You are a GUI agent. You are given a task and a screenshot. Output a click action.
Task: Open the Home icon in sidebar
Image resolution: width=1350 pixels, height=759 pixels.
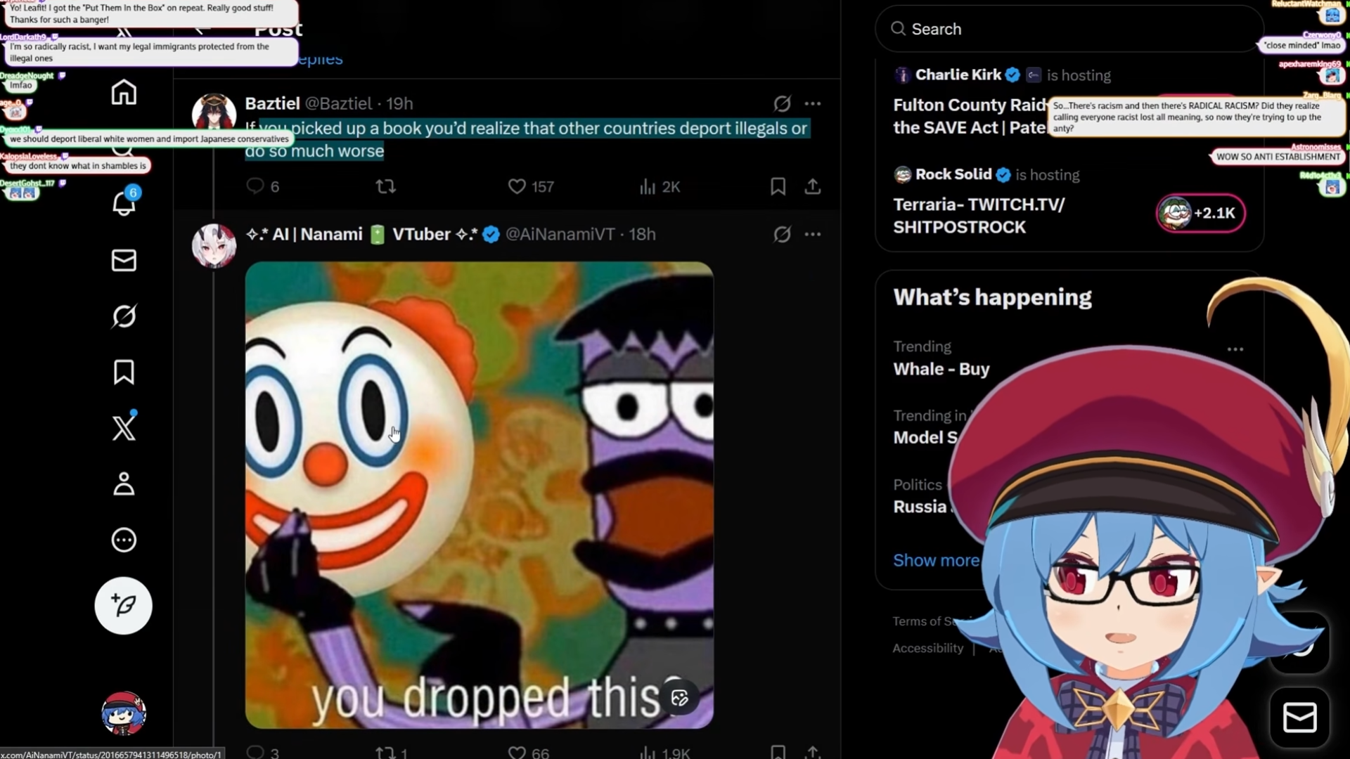click(124, 92)
